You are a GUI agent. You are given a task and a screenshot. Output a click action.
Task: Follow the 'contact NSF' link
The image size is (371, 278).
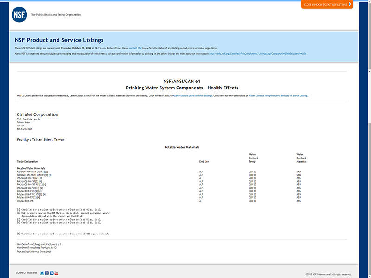click(x=135, y=48)
